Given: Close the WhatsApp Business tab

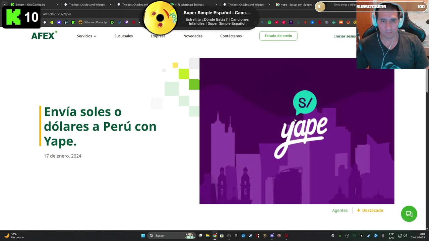Looking at the screenshot, I should pyautogui.click(x=216, y=5).
